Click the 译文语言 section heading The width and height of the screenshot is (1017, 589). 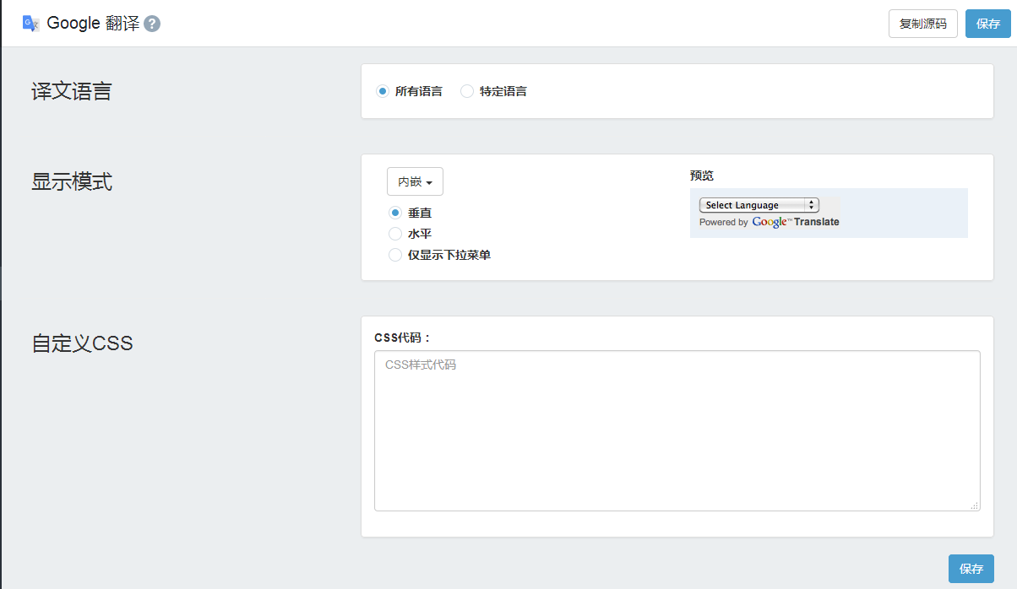(72, 91)
